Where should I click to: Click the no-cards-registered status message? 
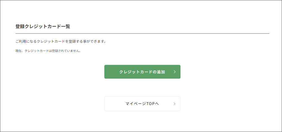(48, 51)
